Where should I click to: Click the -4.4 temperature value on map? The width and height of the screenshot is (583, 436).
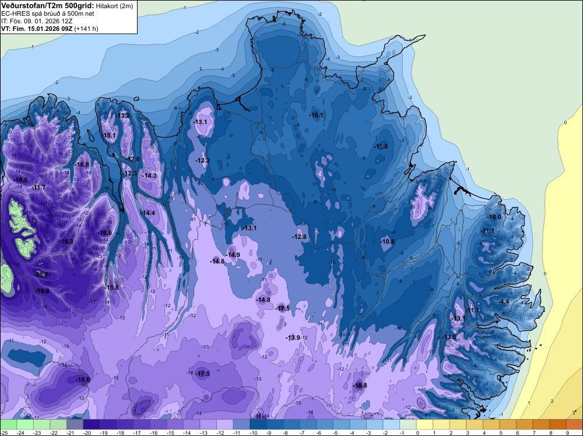point(504,301)
